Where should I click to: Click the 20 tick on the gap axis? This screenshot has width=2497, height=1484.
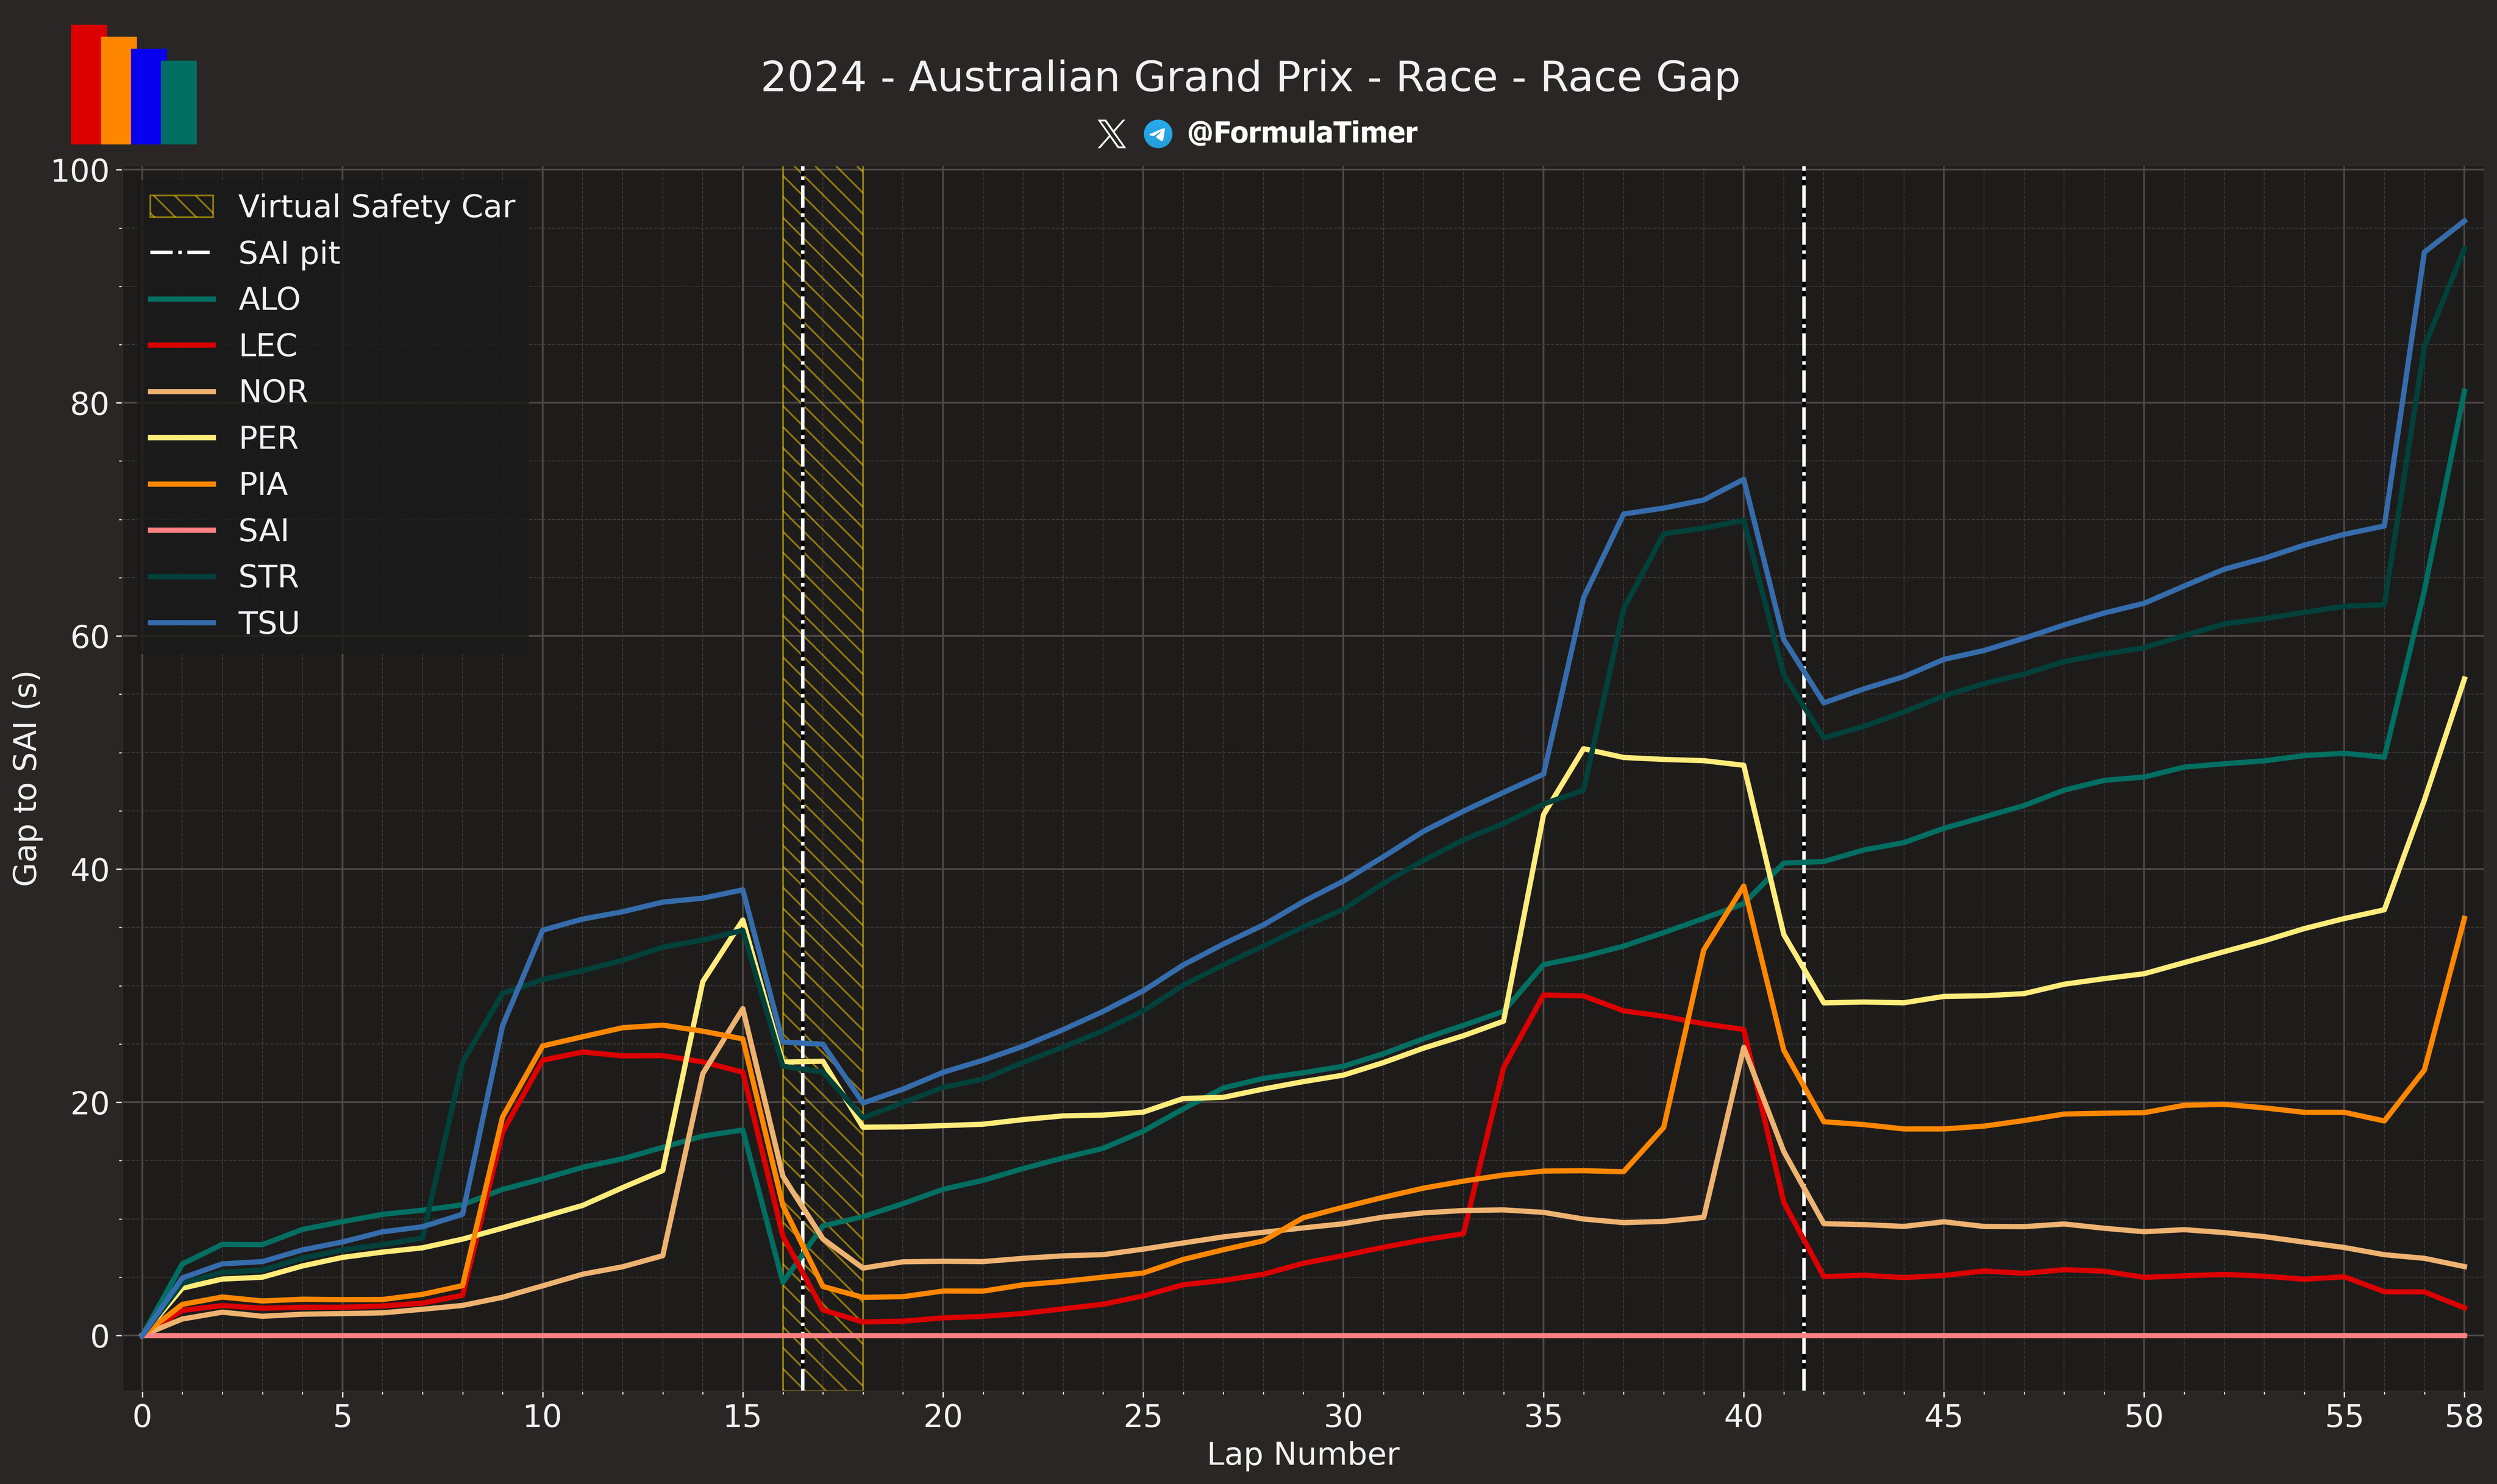point(90,1103)
